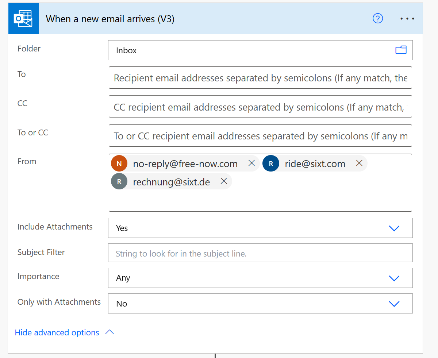Click the chevron beside Hide advanced options
Screen dimensions: 438x358
point(109,332)
